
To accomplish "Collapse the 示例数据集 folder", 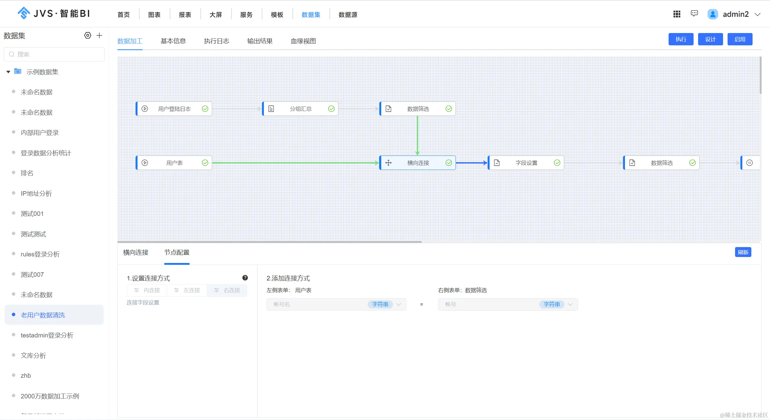I will coord(8,72).
